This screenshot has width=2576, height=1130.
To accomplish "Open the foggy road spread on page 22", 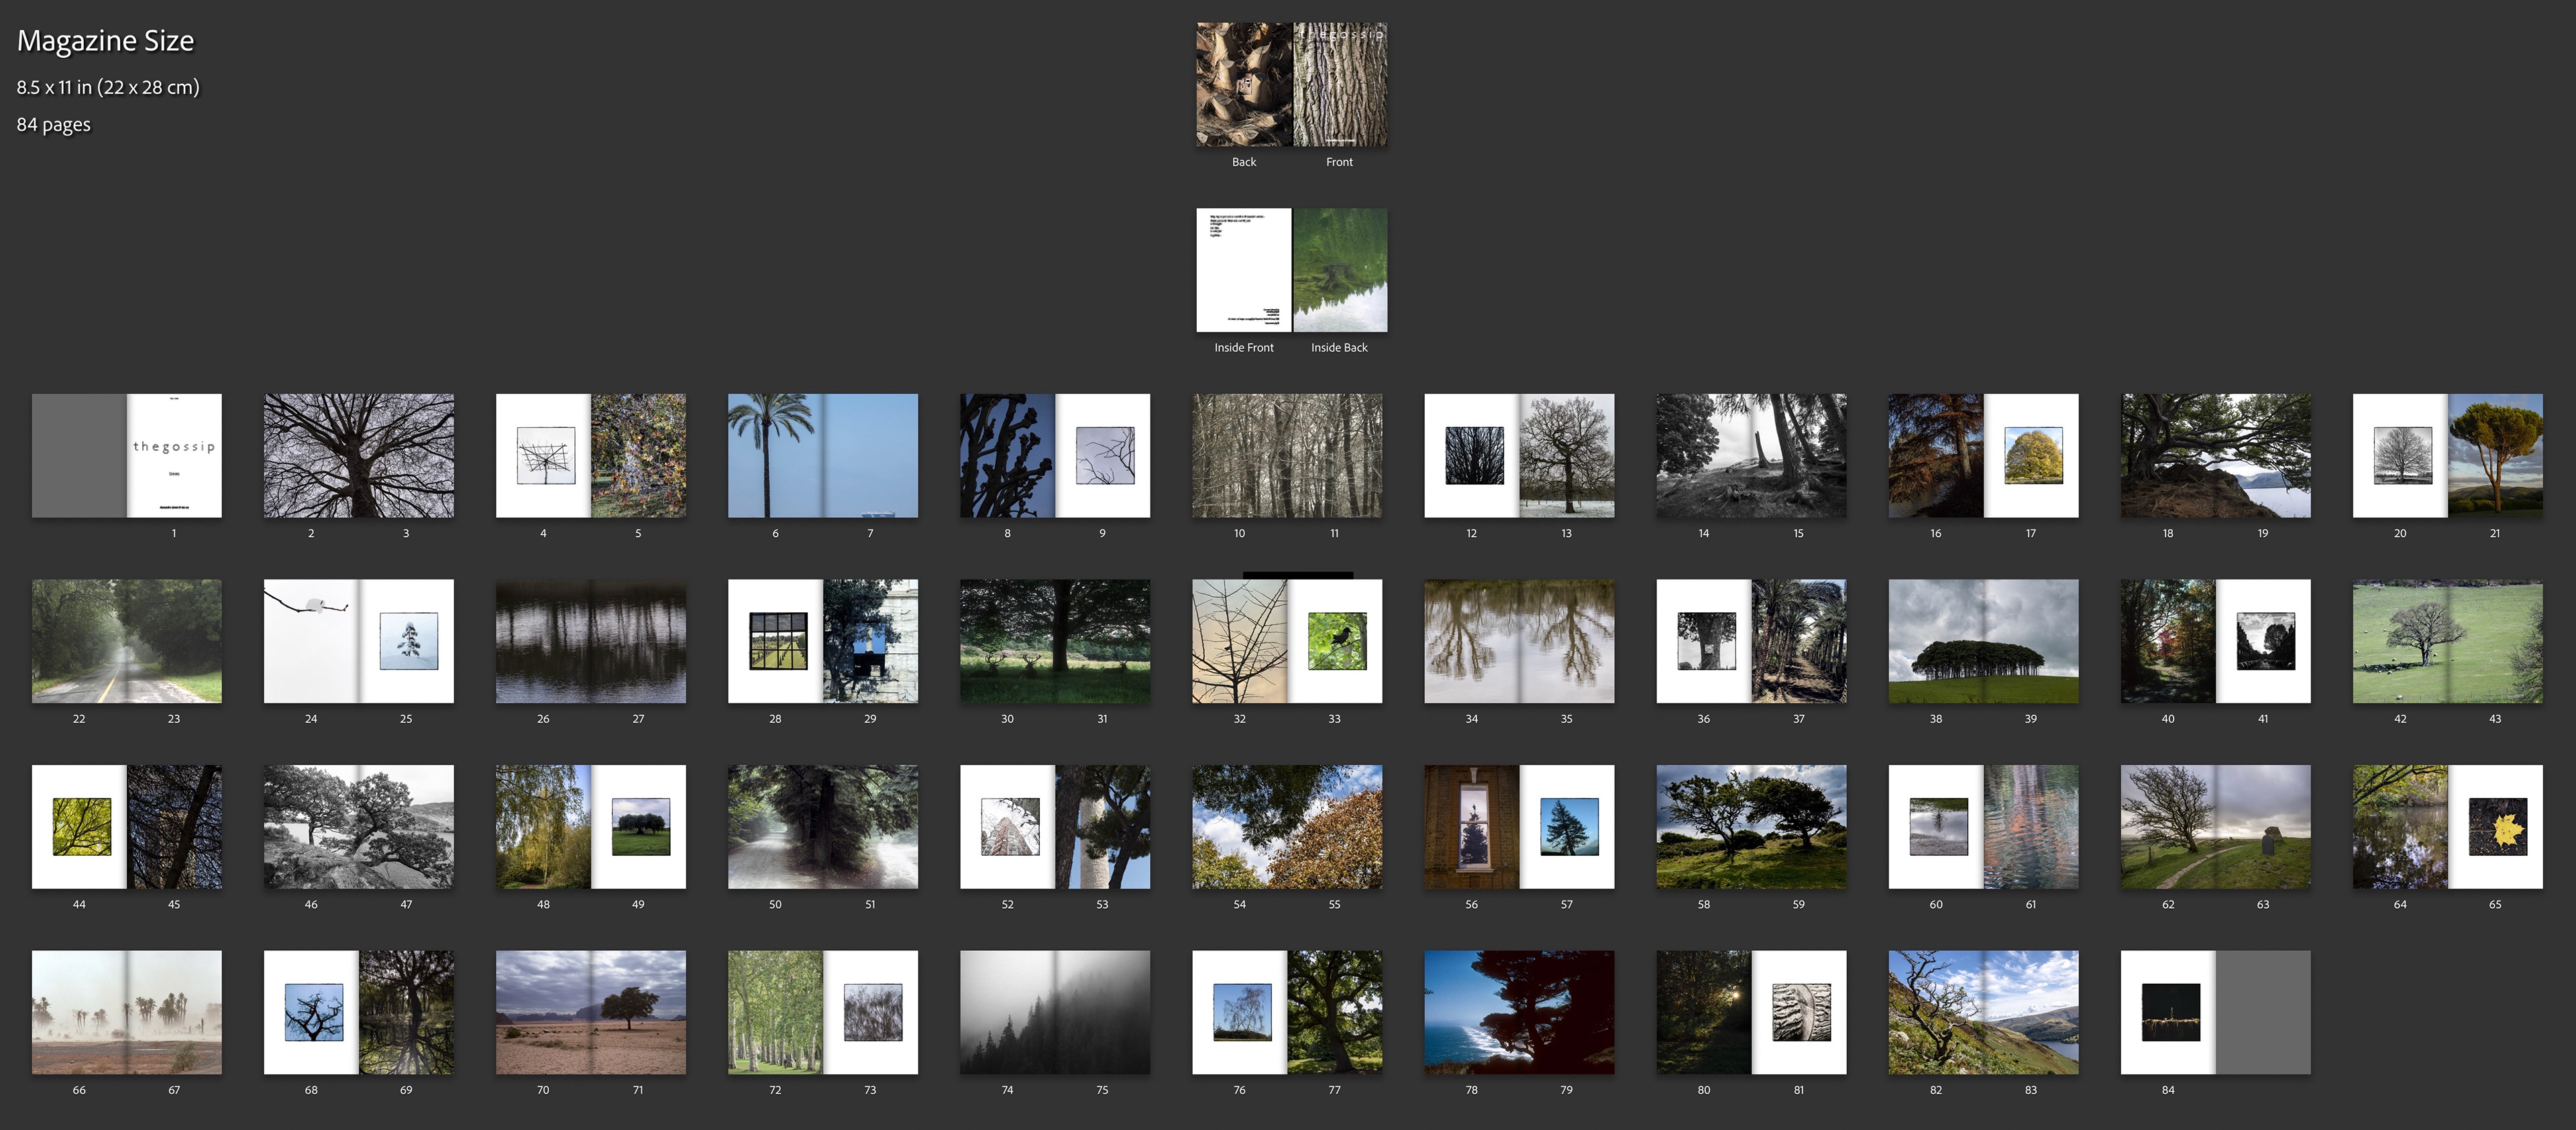I will tap(79, 641).
